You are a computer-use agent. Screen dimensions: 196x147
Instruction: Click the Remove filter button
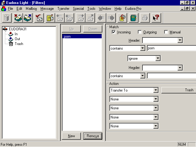click(93, 136)
